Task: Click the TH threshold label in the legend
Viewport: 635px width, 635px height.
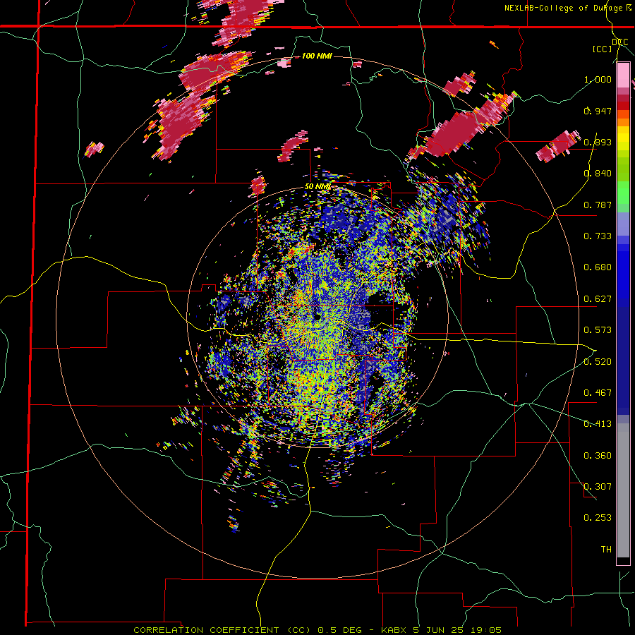Action: [606, 550]
